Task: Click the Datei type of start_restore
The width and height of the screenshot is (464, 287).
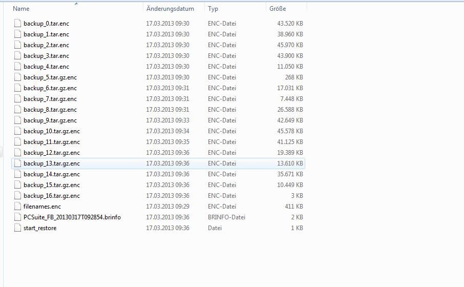Action: click(x=215, y=228)
